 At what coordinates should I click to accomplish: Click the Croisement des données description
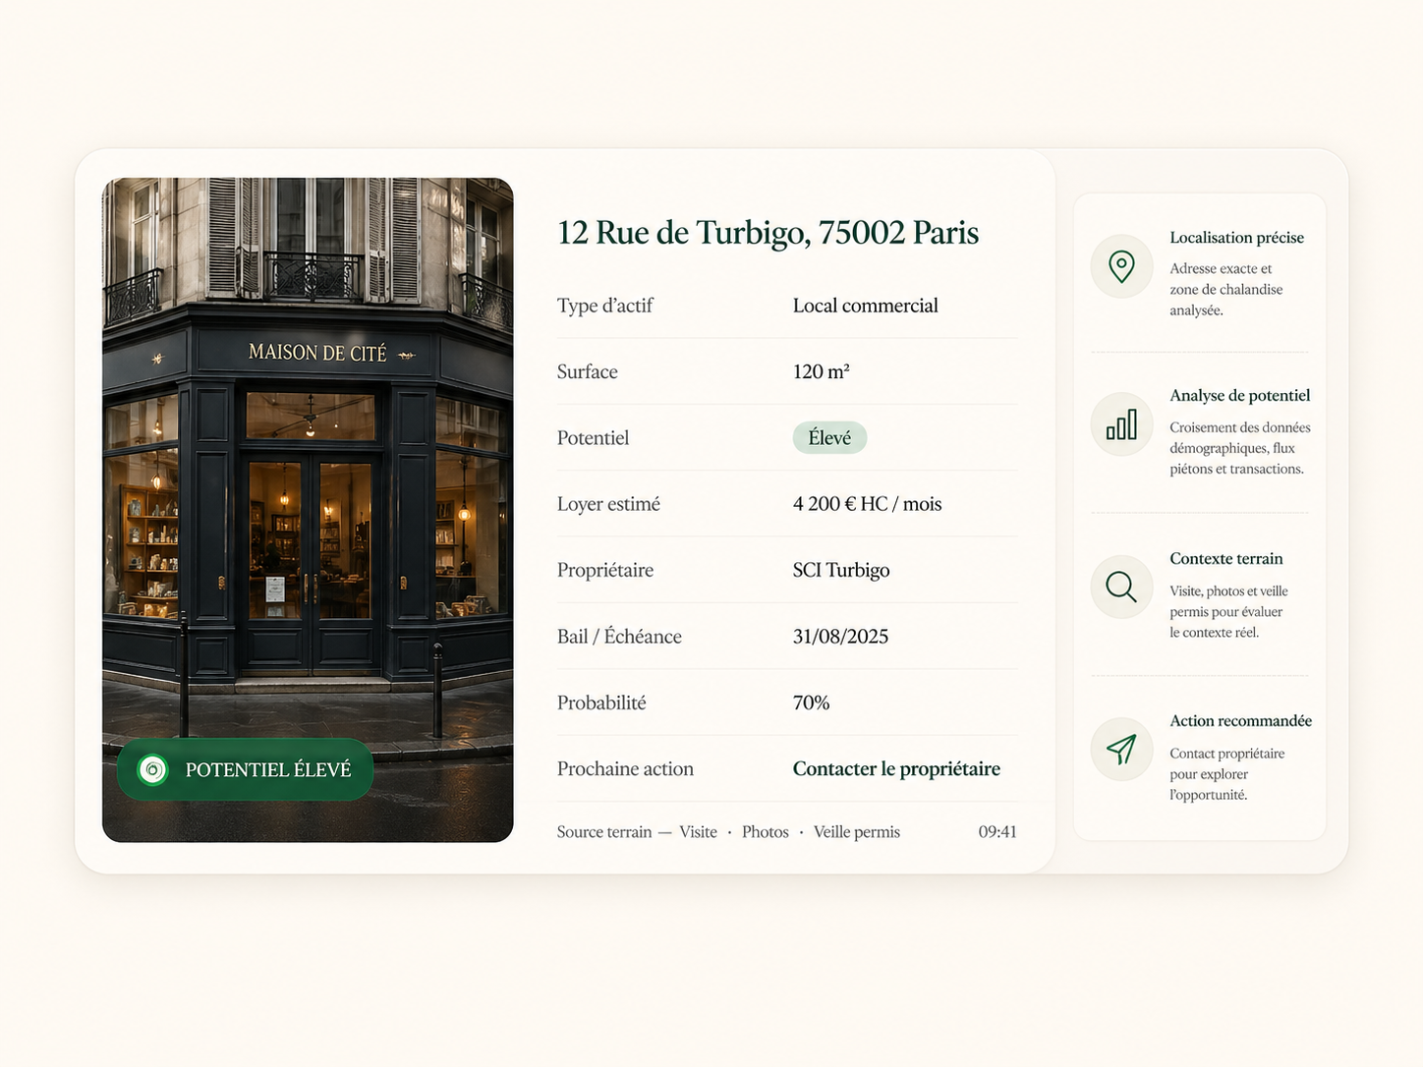[x=1240, y=448]
